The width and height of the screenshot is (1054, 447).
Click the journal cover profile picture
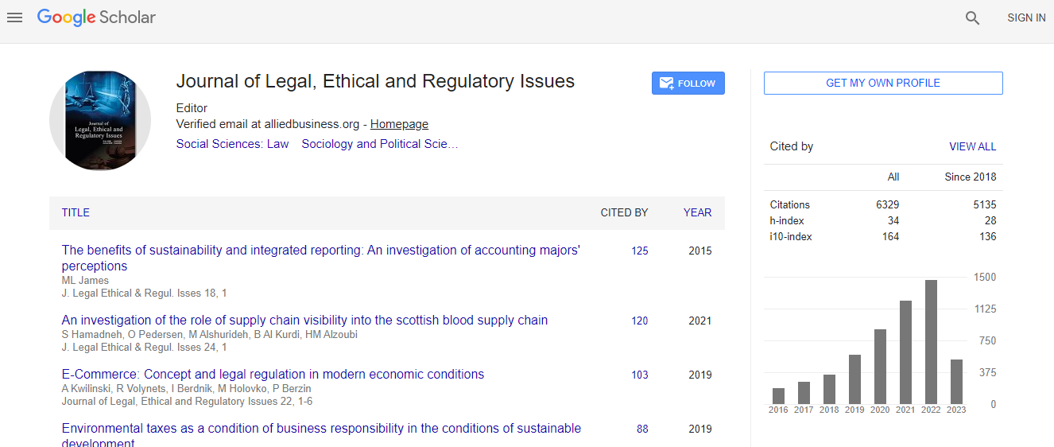click(100, 120)
